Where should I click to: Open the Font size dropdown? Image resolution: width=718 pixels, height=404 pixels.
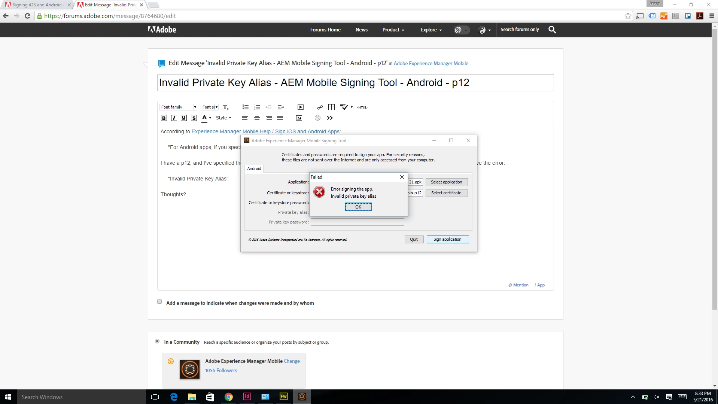pos(210,107)
